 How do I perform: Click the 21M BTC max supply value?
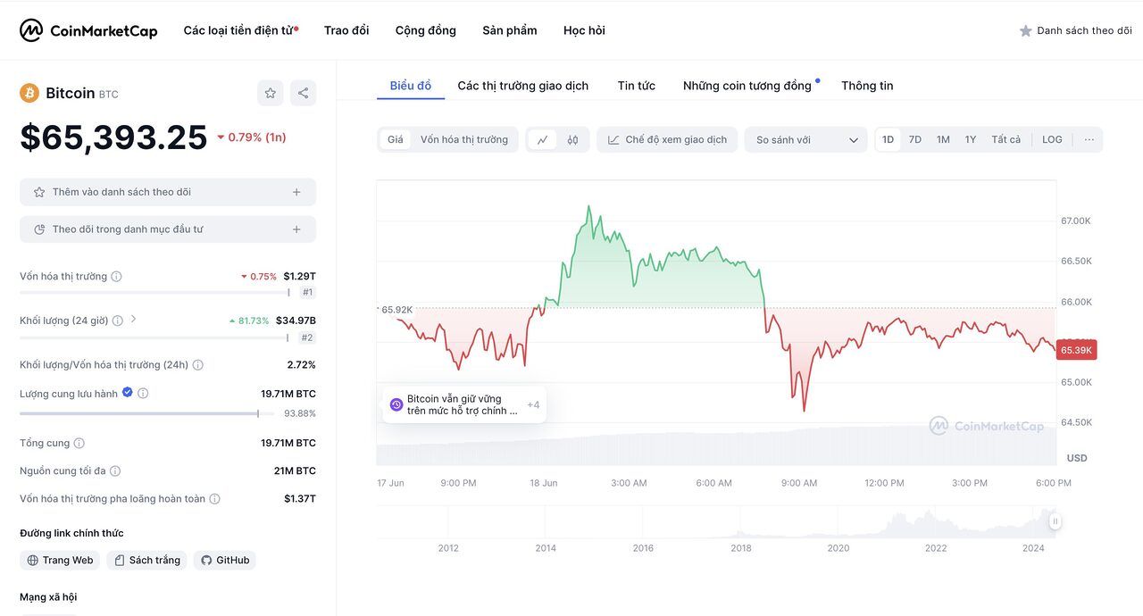(x=295, y=471)
